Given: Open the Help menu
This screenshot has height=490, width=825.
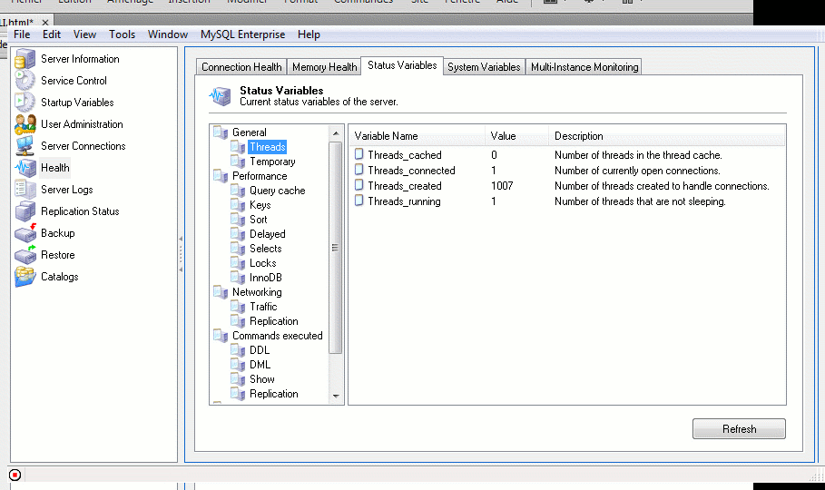Looking at the screenshot, I should (309, 34).
